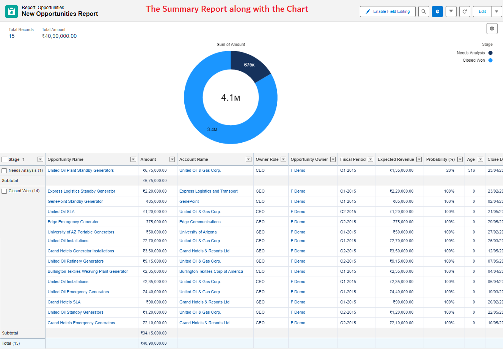Click the pencil icon beside Enable Field Editing

pos(367,11)
